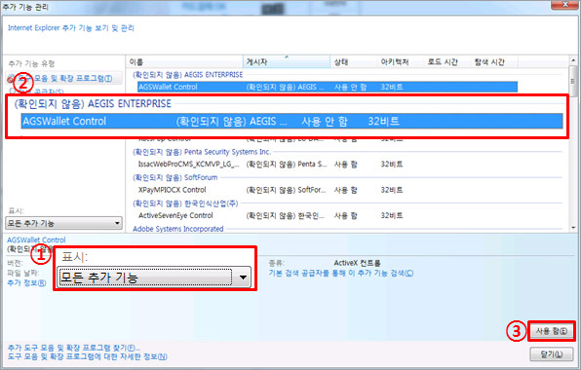This screenshot has width=581, height=370.
Task: Sort the list by 이름 column
Action: click(x=184, y=61)
